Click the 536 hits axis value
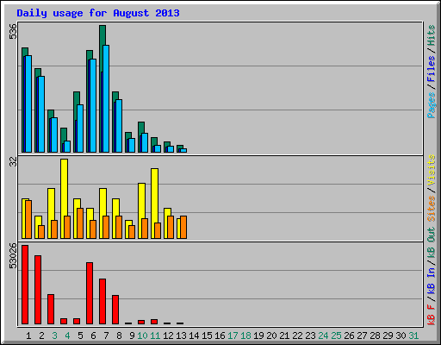This screenshot has height=345, width=441. (13, 31)
